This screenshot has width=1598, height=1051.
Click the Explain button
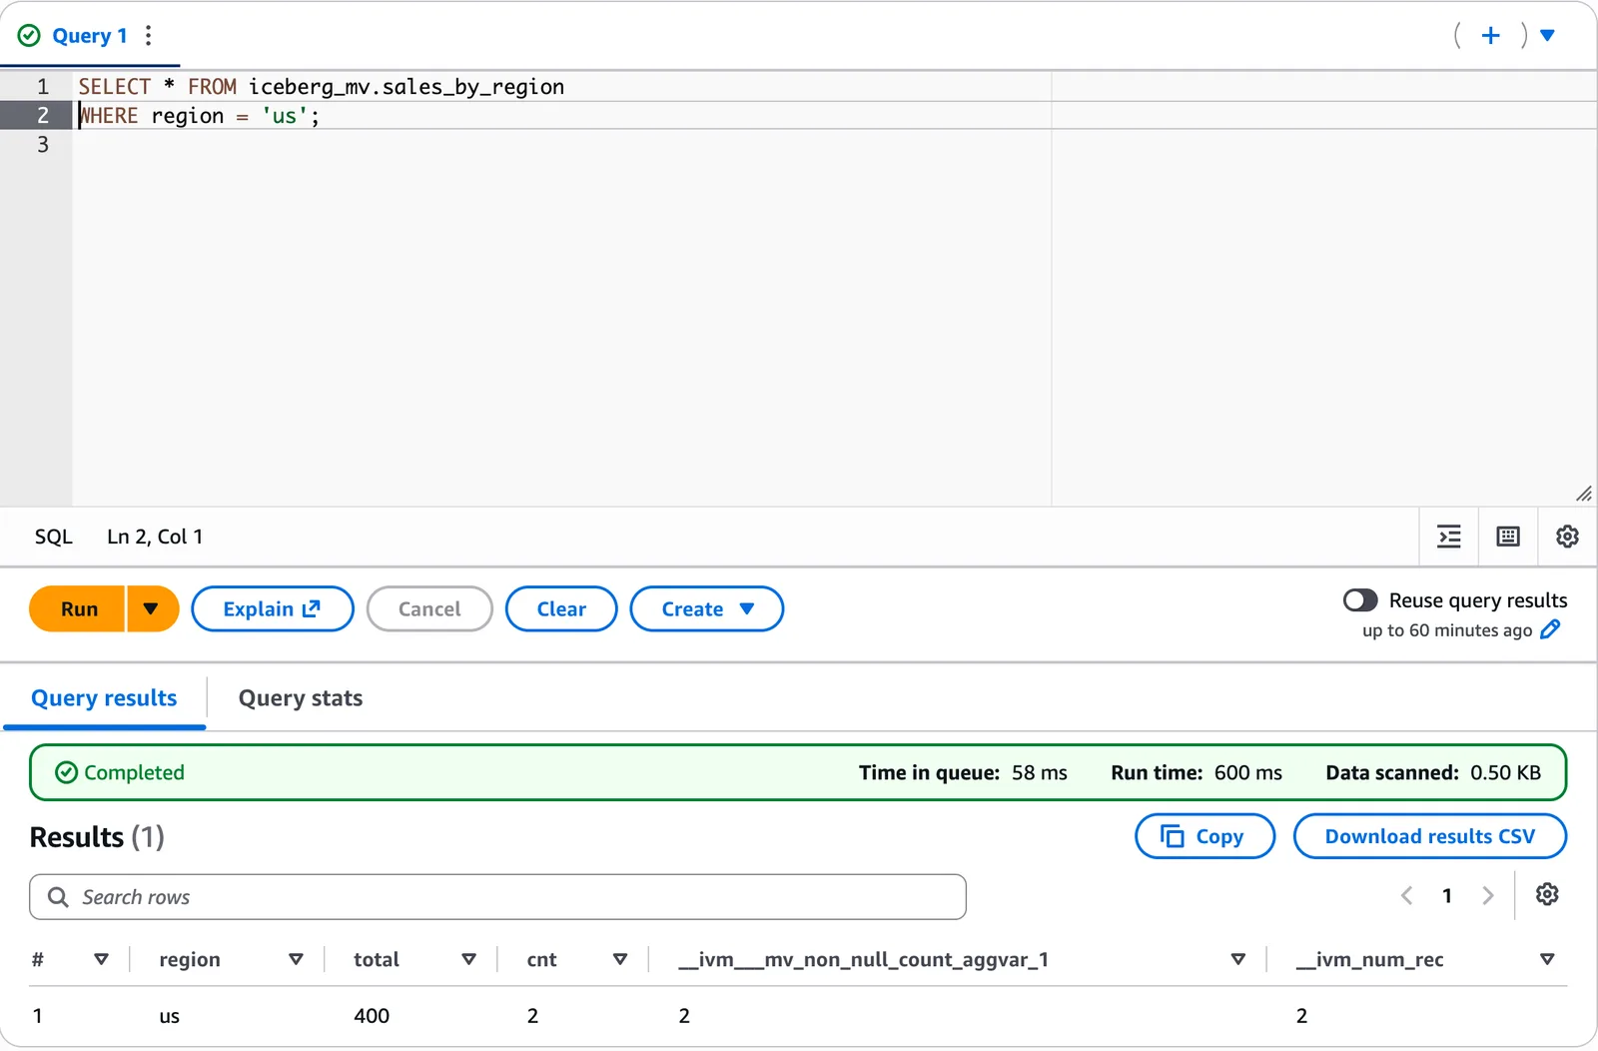272,608
